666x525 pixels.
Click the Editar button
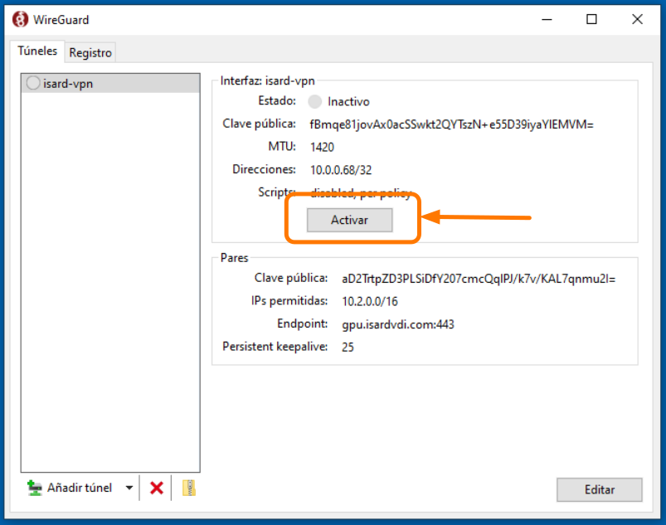click(x=599, y=489)
